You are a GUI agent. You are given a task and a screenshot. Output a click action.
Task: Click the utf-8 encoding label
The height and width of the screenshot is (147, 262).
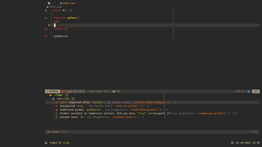click(x=239, y=91)
